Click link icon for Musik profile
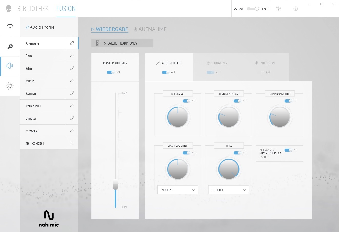The width and height of the screenshot is (339, 232). click(x=72, y=81)
